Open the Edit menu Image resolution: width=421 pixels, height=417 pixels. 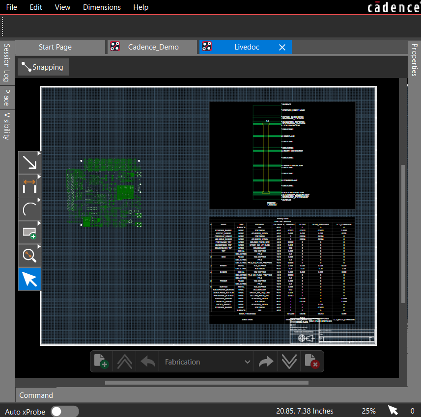[36, 7]
